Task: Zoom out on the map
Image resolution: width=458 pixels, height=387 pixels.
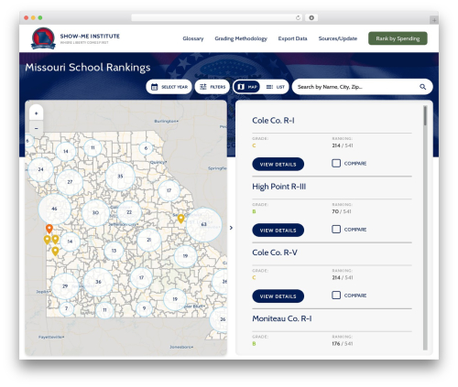Action: (37, 128)
